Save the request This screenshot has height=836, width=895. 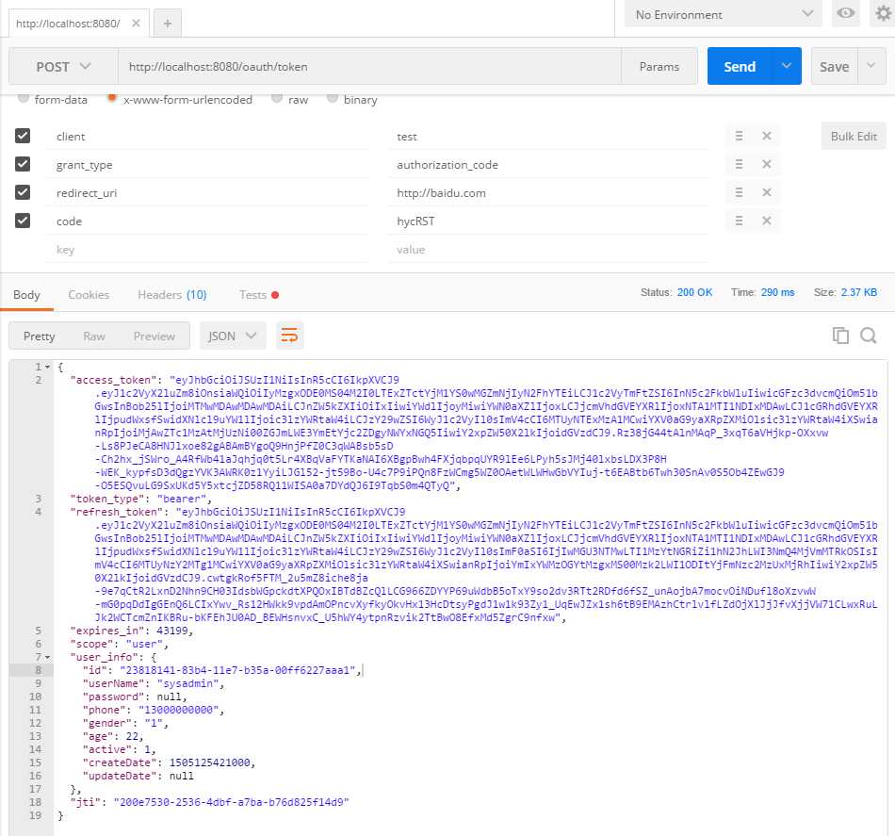click(x=834, y=67)
